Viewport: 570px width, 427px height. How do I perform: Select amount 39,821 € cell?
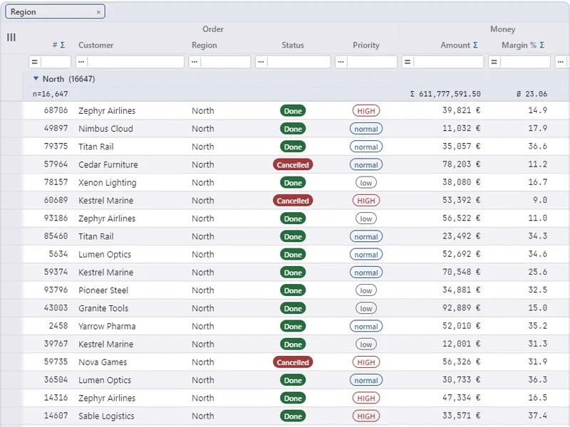tap(461, 110)
